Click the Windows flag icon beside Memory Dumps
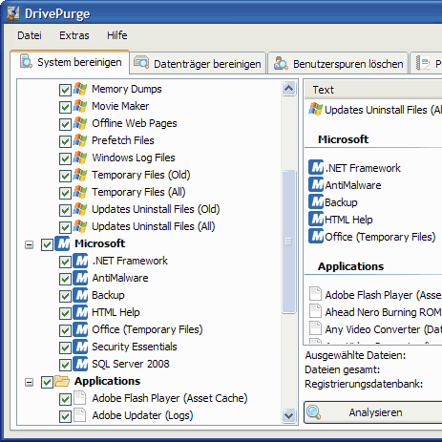The height and width of the screenshot is (442, 442). click(x=80, y=89)
